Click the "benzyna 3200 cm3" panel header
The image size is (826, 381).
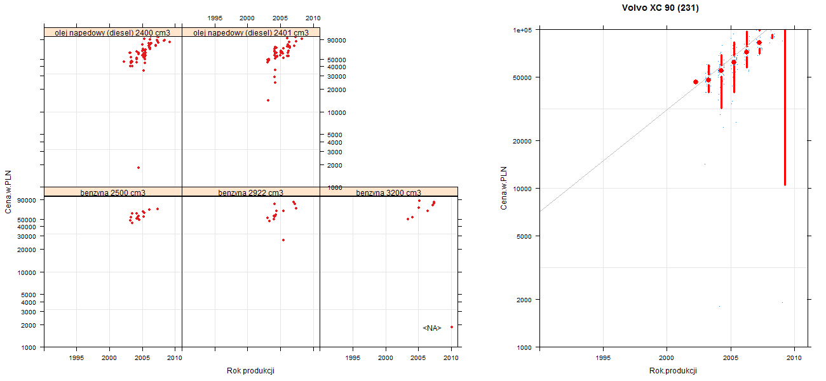click(x=389, y=192)
